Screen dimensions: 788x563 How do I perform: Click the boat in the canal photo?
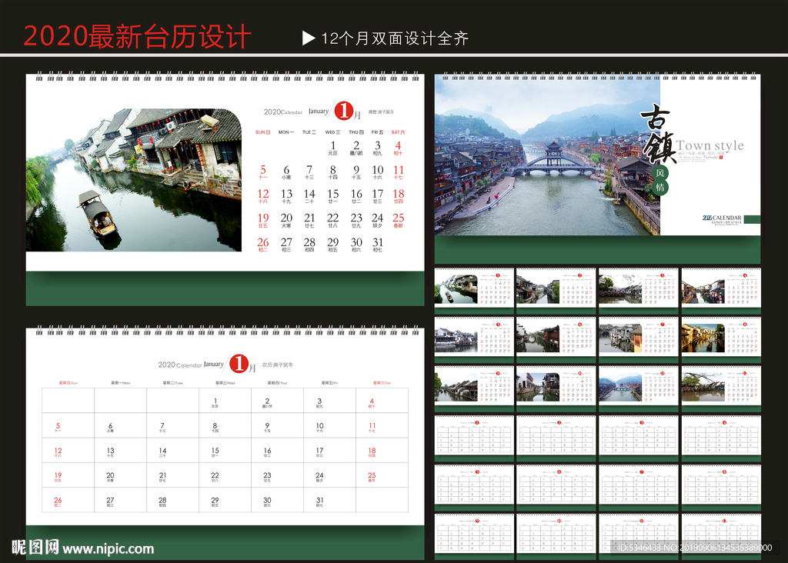pyautogui.click(x=97, y=215)
